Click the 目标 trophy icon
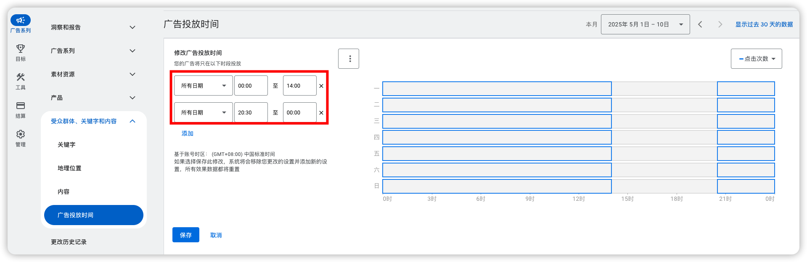Image resolution: width=807 pixels, height=262 pixels. pos(20,49)
